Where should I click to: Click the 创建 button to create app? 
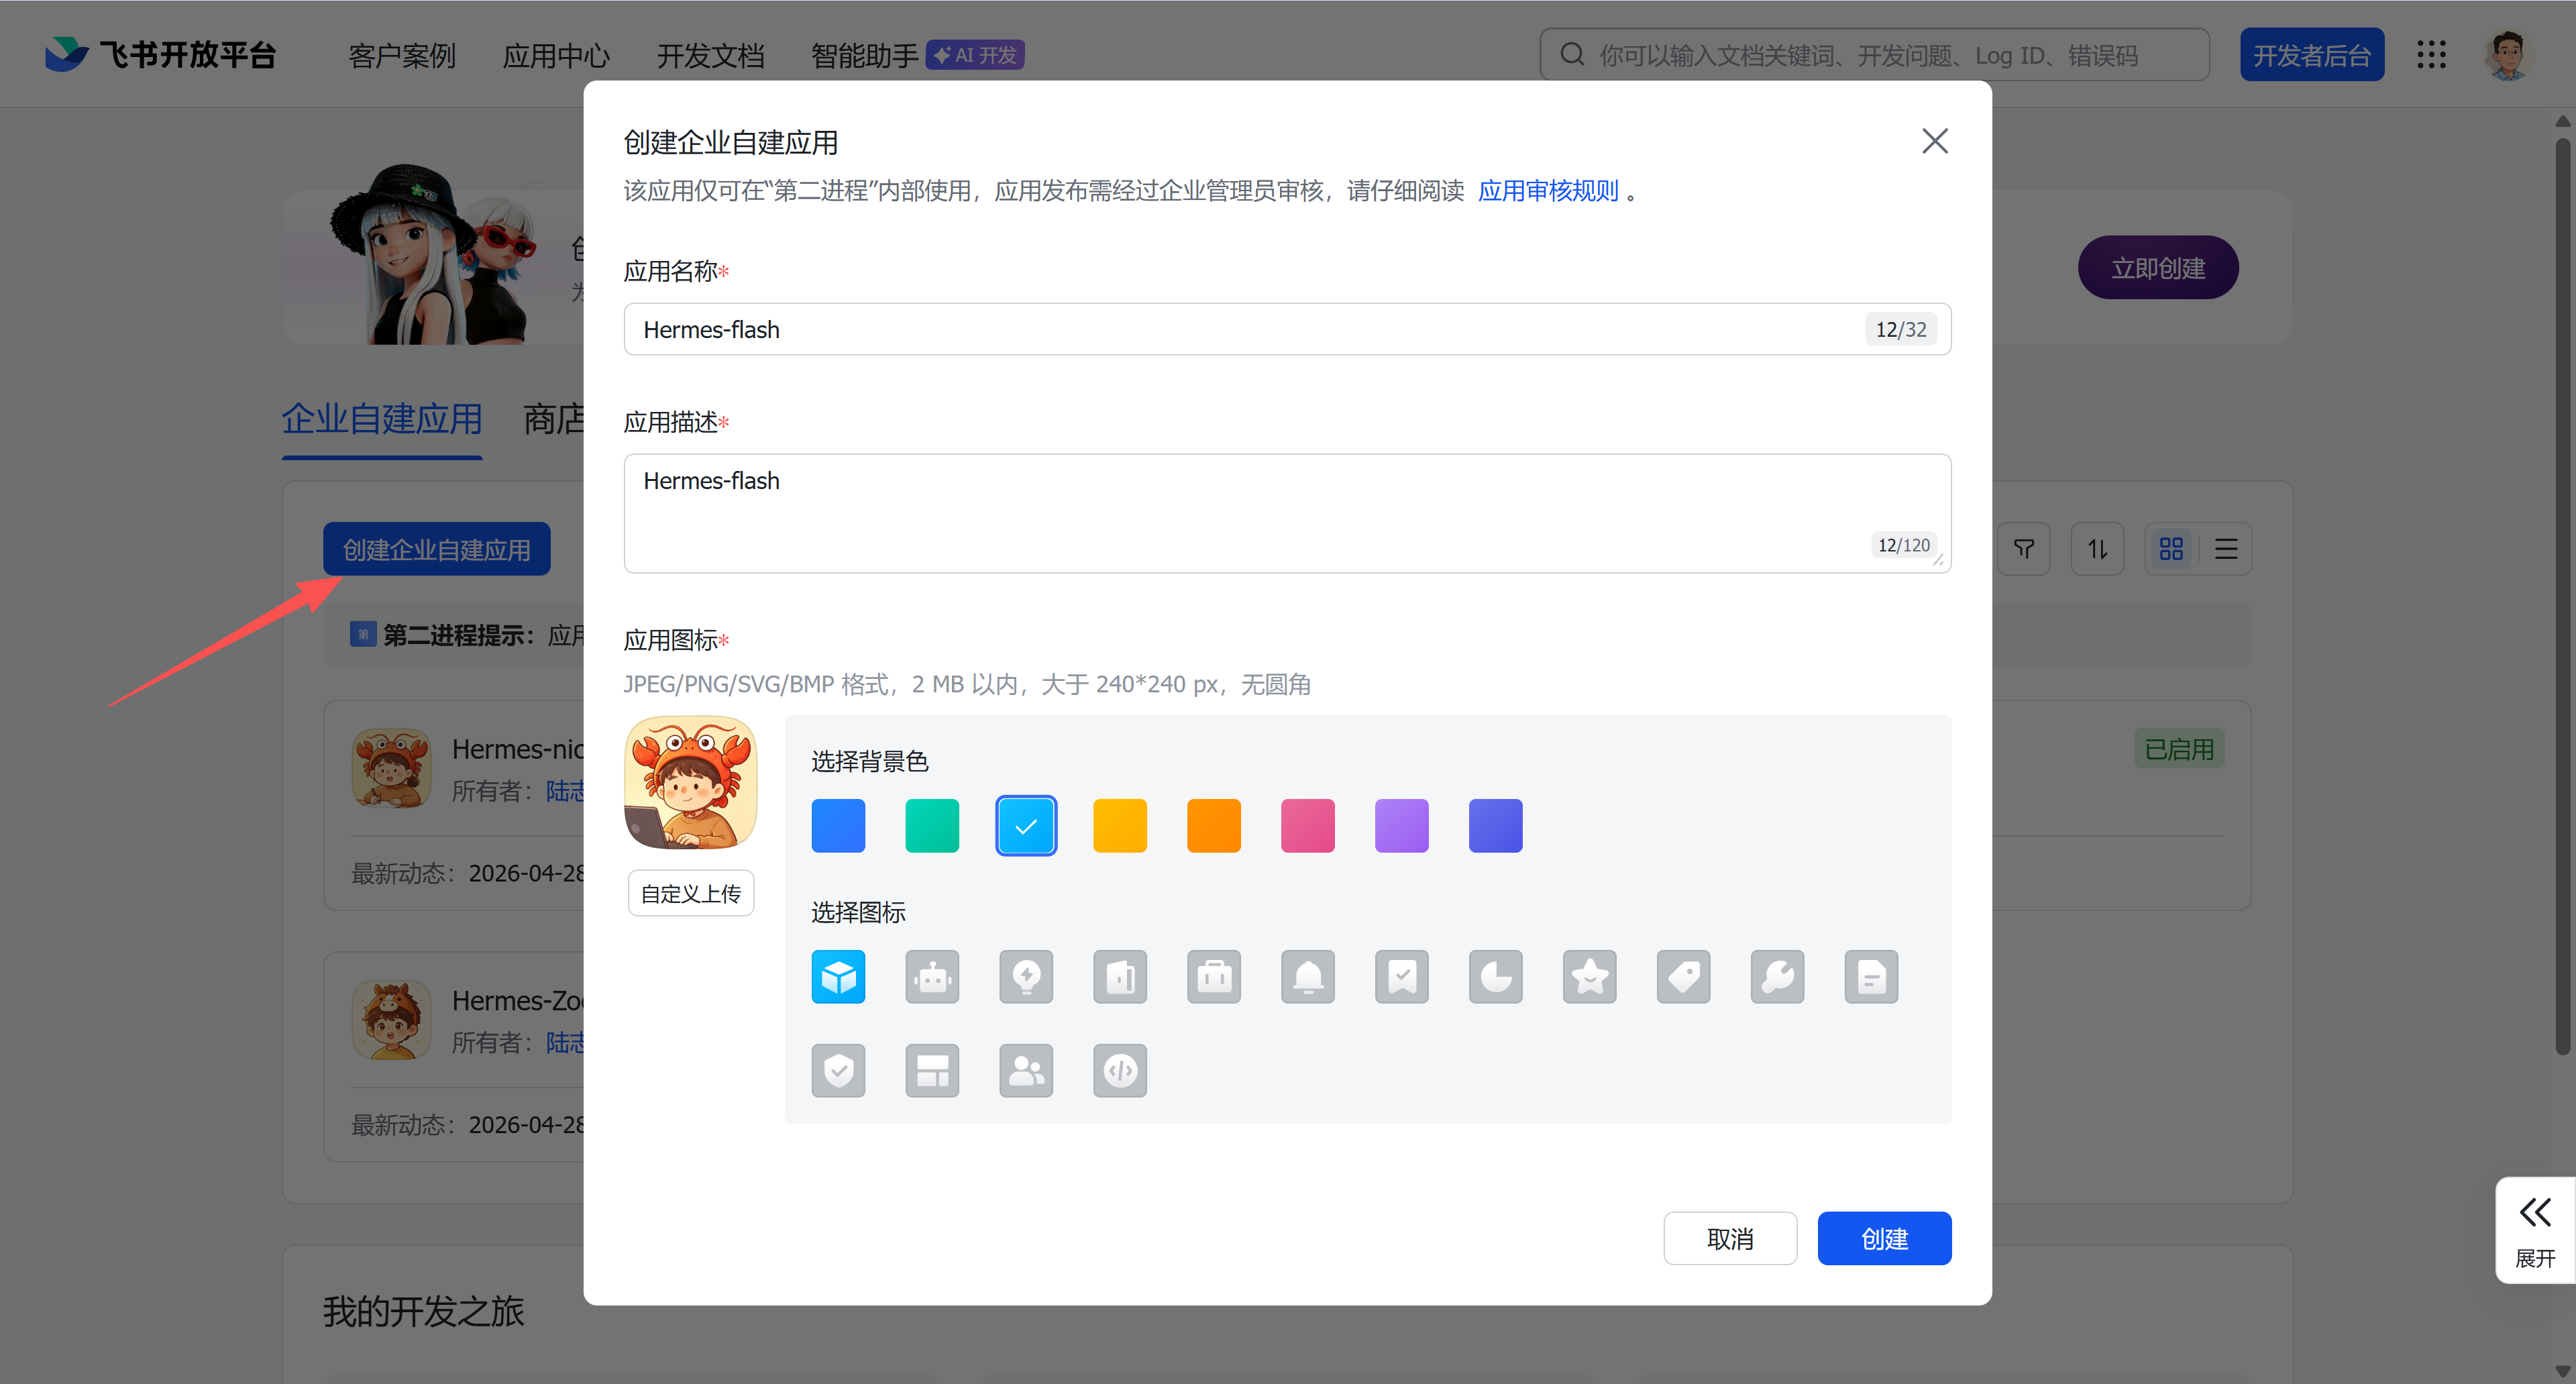[x=1885, y=1239]
